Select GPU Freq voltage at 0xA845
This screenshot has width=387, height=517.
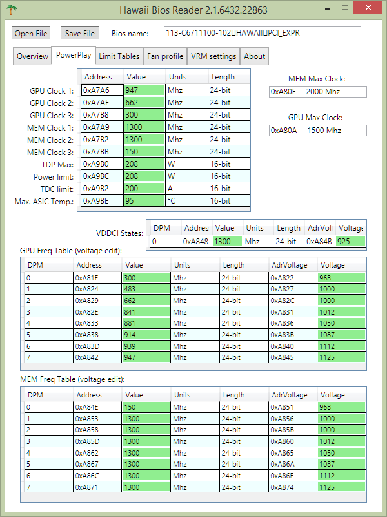click(x=342, y=357)
